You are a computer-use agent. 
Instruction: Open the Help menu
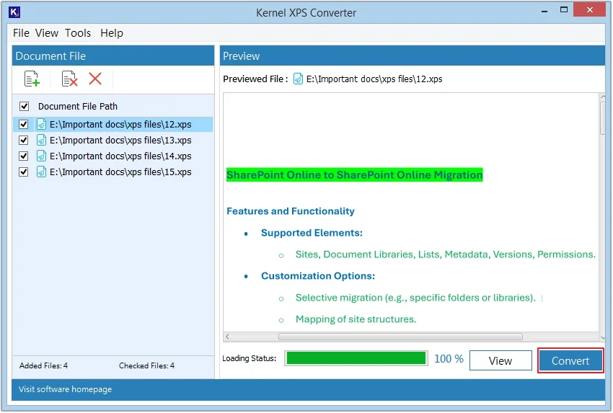111,33
